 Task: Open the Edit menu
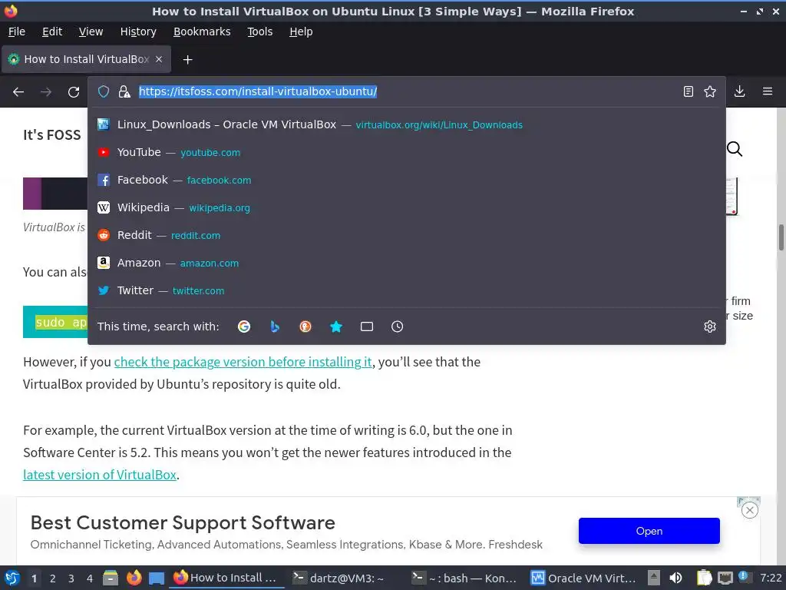coord(52,31)
